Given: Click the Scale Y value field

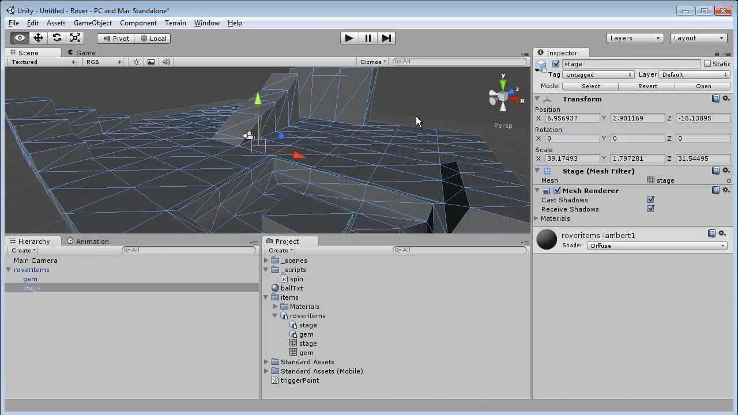Looking at the screenshot, I should pyautogui.click(x=637, y=159).
